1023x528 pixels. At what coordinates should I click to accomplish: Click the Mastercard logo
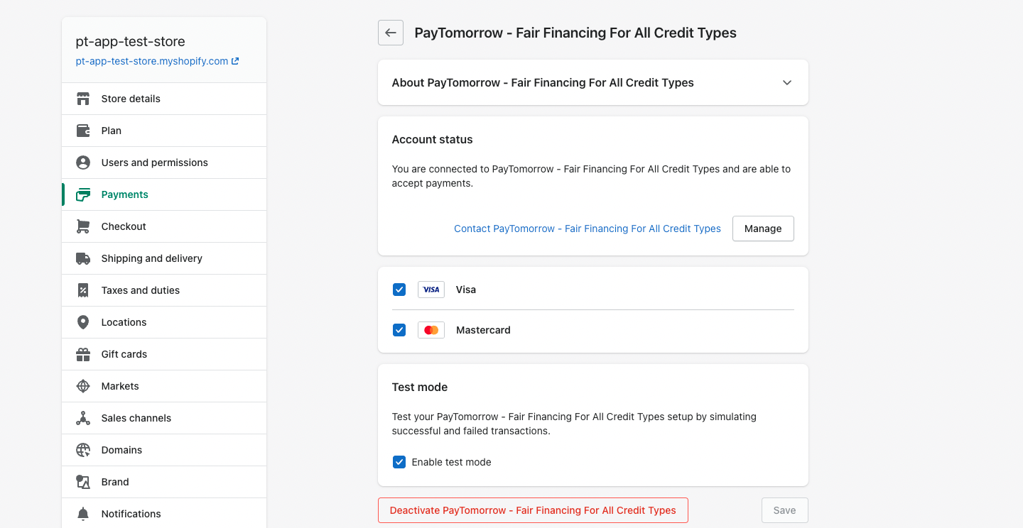[431, 330]
